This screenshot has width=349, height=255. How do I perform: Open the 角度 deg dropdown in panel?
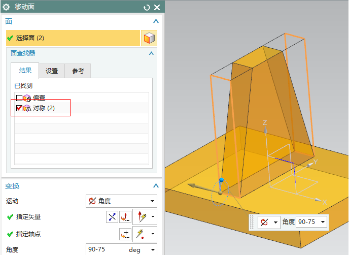click(153, 250)
